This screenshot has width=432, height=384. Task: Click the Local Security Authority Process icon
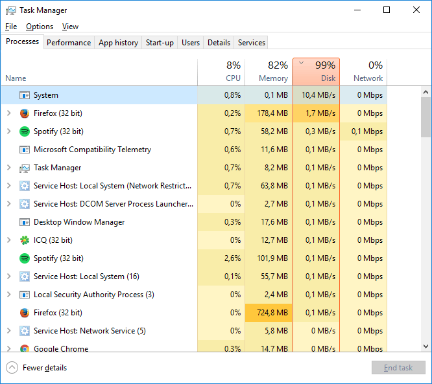point(25,295)
